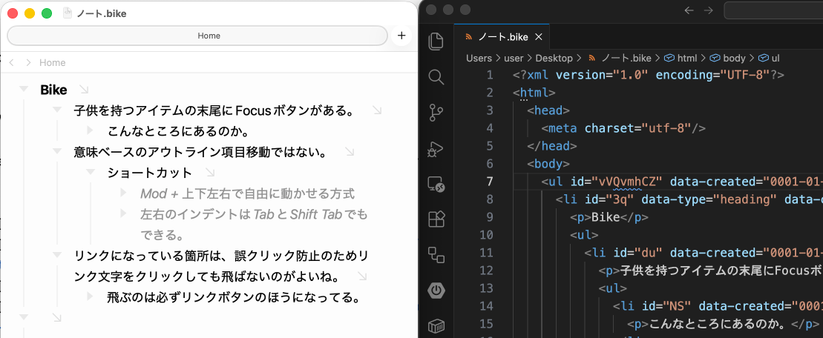
Task: Navigate back in the Bike window
Action: 13,63
